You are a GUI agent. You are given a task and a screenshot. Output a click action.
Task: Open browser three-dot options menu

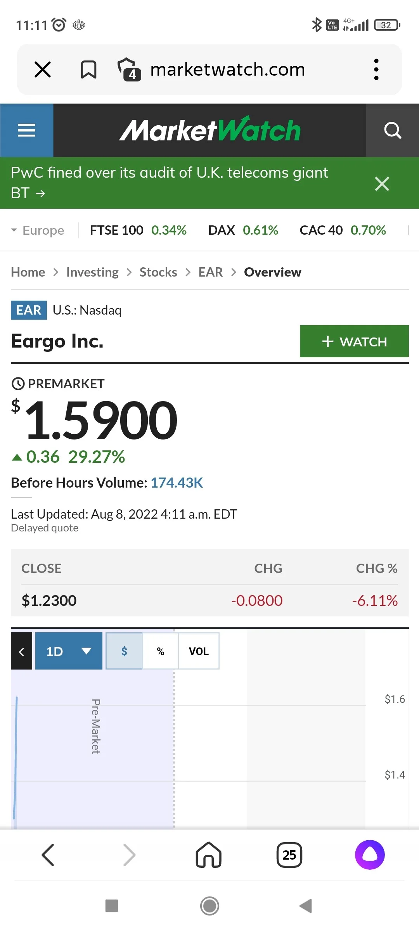coord(376,69)
